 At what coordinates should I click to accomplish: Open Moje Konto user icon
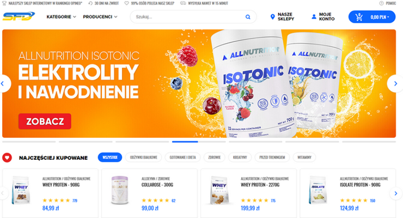(x=314, y=17)
